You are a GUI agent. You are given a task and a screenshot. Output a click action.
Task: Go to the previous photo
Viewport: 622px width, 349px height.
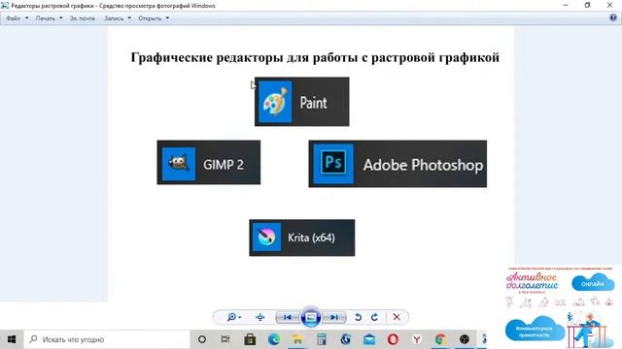[x=288, y=317]
